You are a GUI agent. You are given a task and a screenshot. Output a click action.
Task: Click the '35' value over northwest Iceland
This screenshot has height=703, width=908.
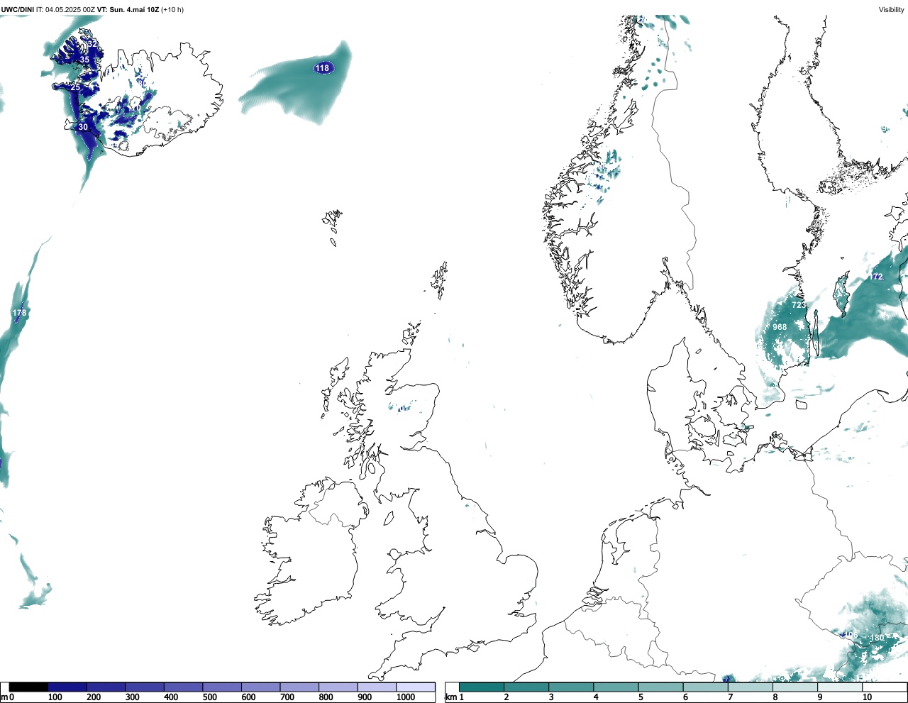84,60
